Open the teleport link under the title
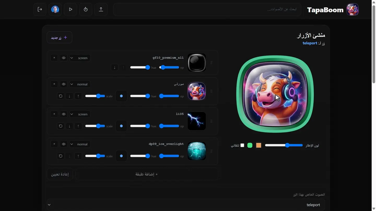The image size is (376, 211). pos(310,43)
